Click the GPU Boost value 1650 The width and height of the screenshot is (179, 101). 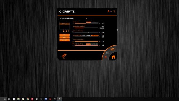tap(103, 24)
